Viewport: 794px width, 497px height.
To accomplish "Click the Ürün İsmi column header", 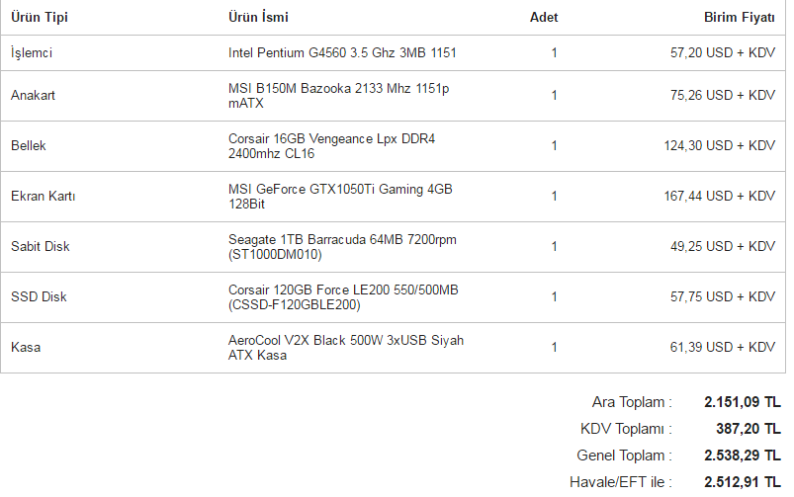I will click(258, 18).
